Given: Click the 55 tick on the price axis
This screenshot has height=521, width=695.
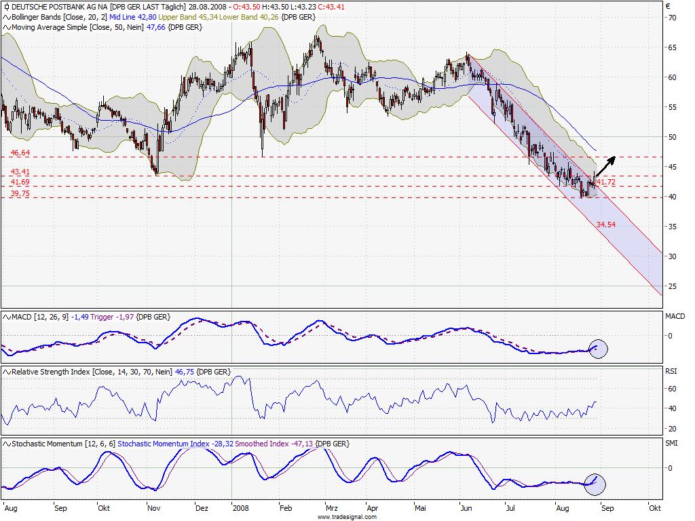Looking at the screenshot, I should pos(673,108).
